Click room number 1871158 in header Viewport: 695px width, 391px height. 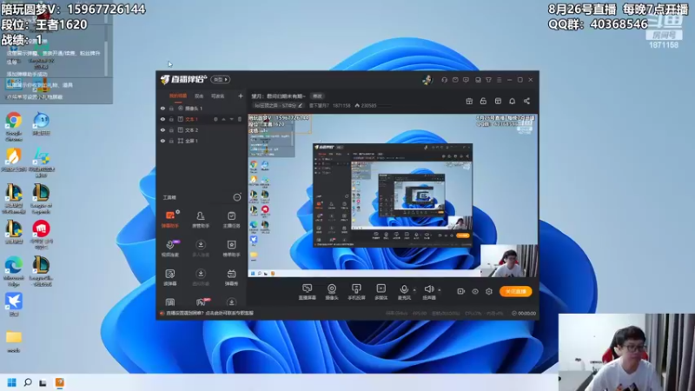pos(341,105)
